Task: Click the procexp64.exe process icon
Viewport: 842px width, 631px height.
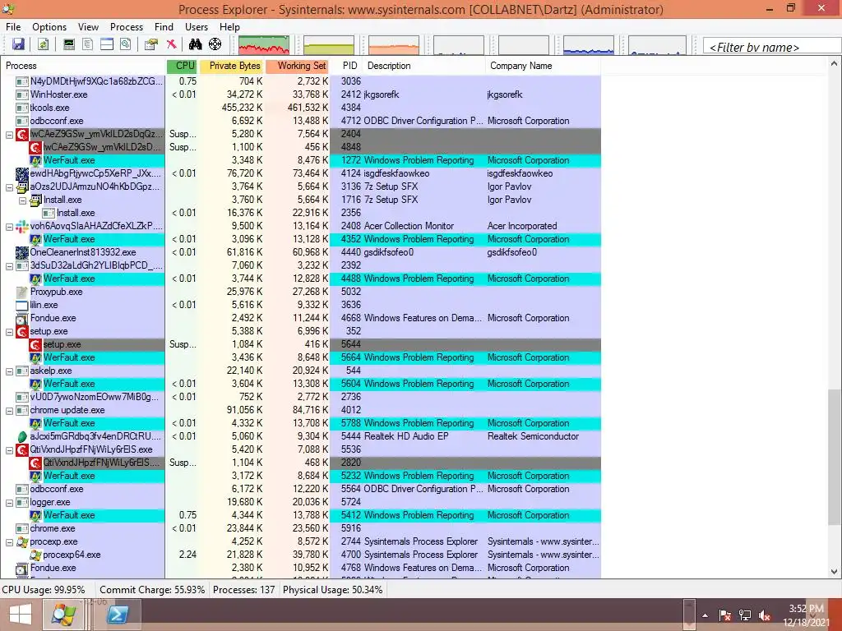Action: tap(35, 555)
